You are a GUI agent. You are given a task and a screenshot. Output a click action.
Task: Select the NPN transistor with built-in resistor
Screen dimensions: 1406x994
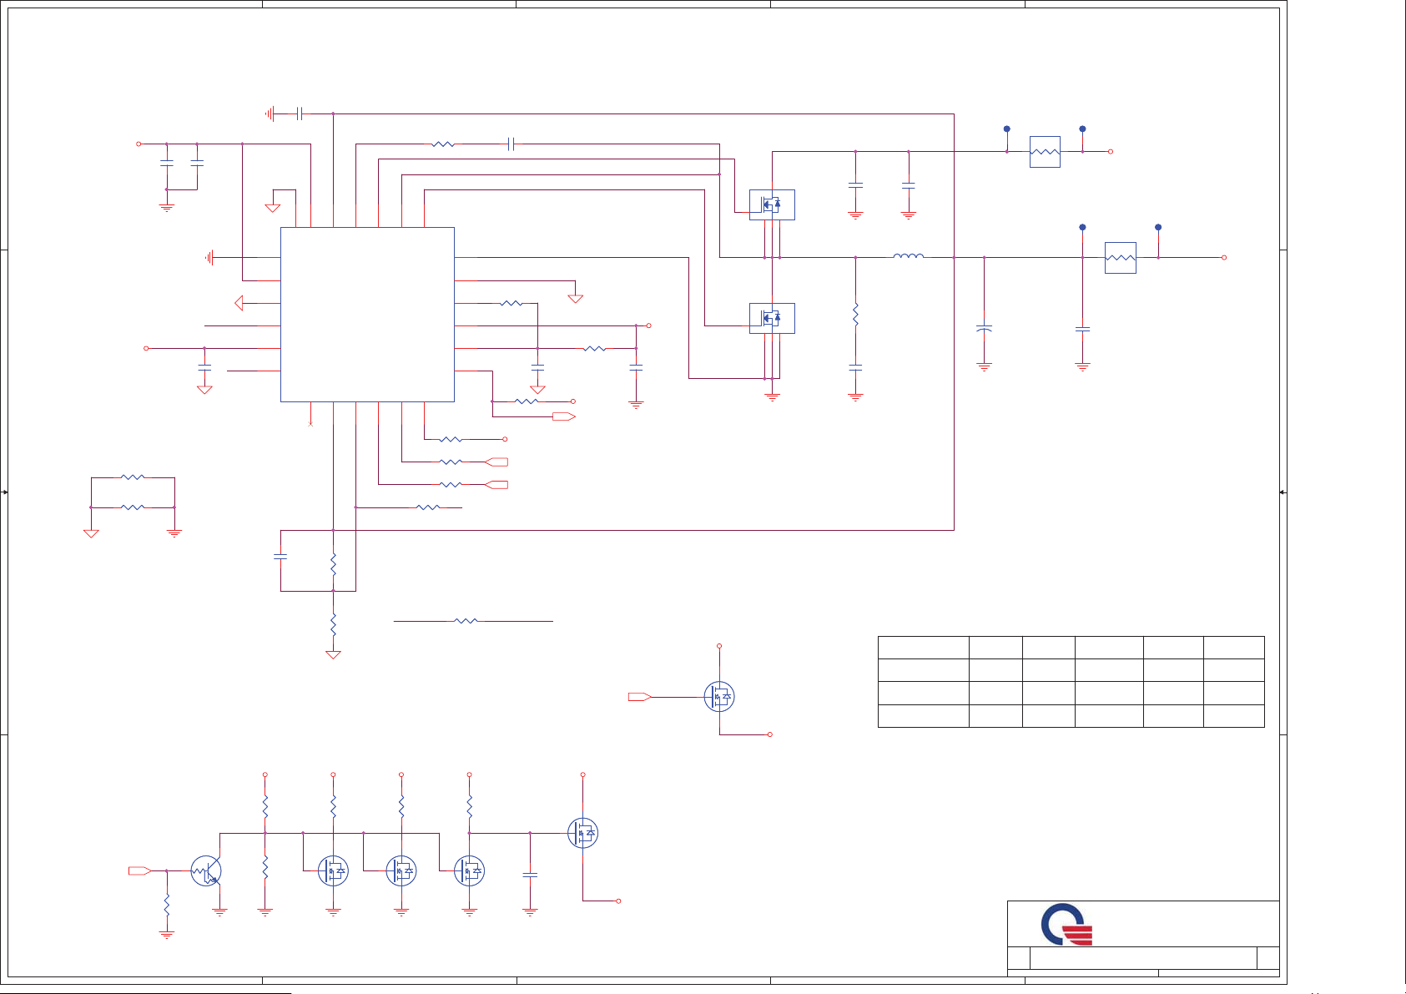[206, 871]
